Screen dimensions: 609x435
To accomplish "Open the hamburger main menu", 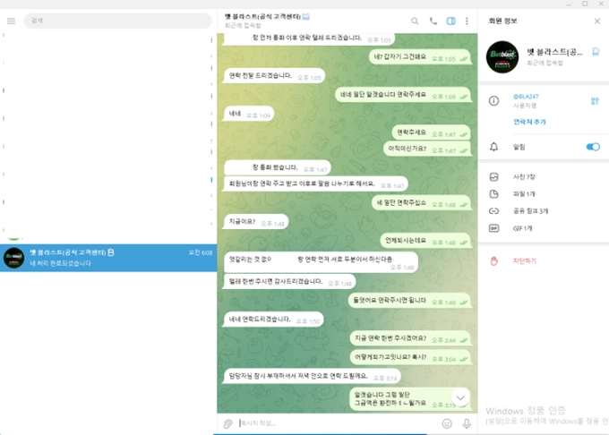I will click(11, 21).
